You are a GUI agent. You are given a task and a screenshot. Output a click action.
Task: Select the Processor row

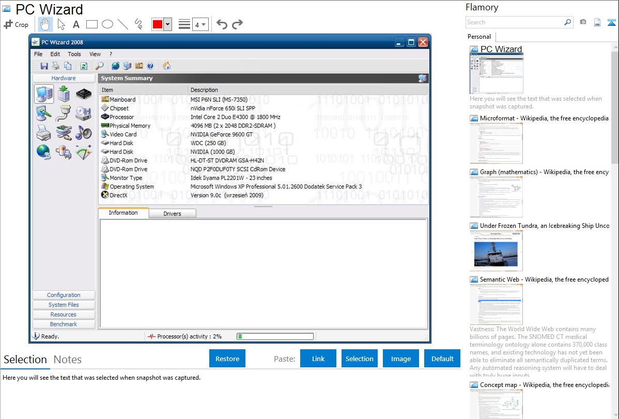click(264, 117)
